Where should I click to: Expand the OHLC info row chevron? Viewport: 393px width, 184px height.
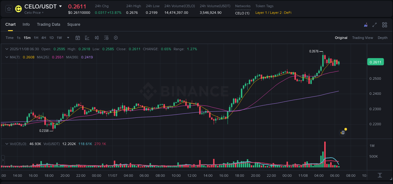tap(7, 49)
